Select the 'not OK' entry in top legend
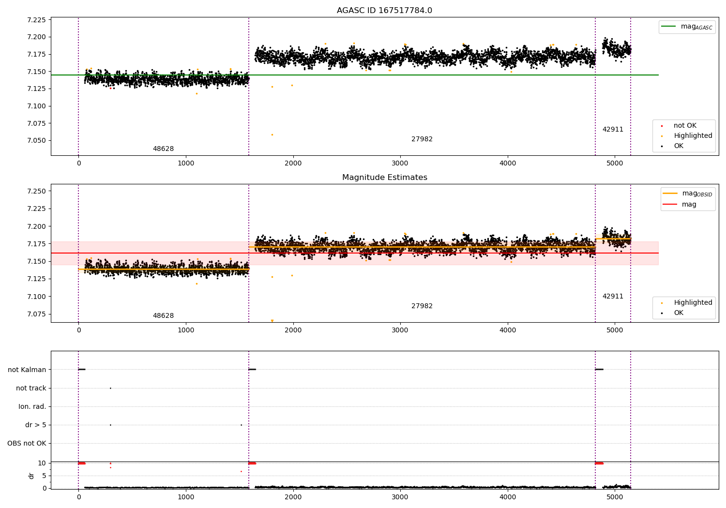This screenshot has width=726, height=508. tap(685, 126)
